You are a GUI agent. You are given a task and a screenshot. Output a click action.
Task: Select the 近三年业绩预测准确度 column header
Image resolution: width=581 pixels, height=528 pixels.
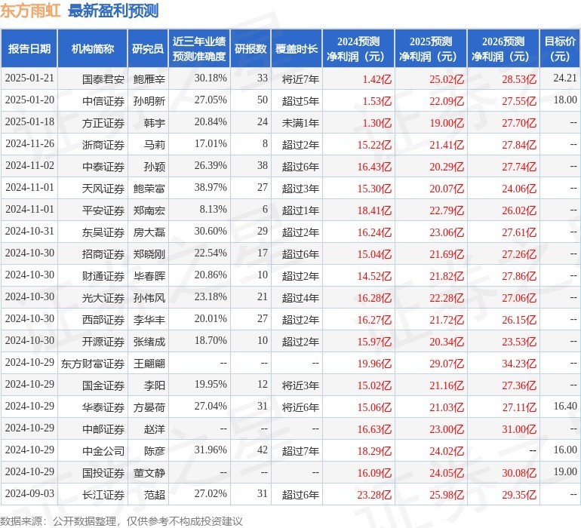(x=199, y=49)
